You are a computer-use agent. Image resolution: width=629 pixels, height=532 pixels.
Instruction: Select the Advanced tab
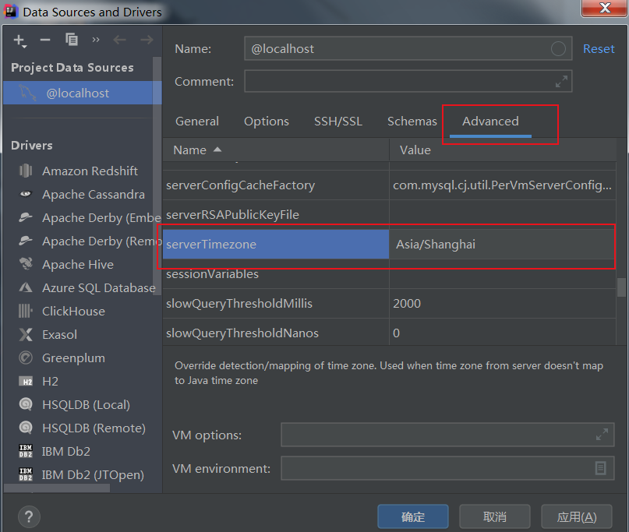pyautogui.click(x=490, y=121)
